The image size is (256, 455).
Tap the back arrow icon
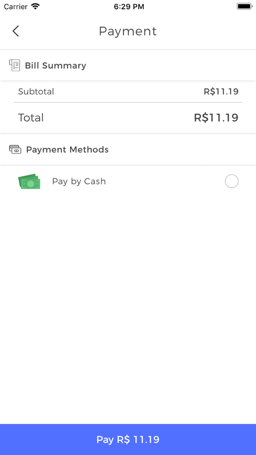pyautogui.click(x=15, y=31)
